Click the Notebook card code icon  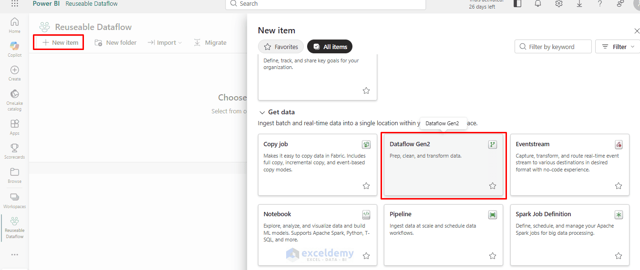pos(366,215)
